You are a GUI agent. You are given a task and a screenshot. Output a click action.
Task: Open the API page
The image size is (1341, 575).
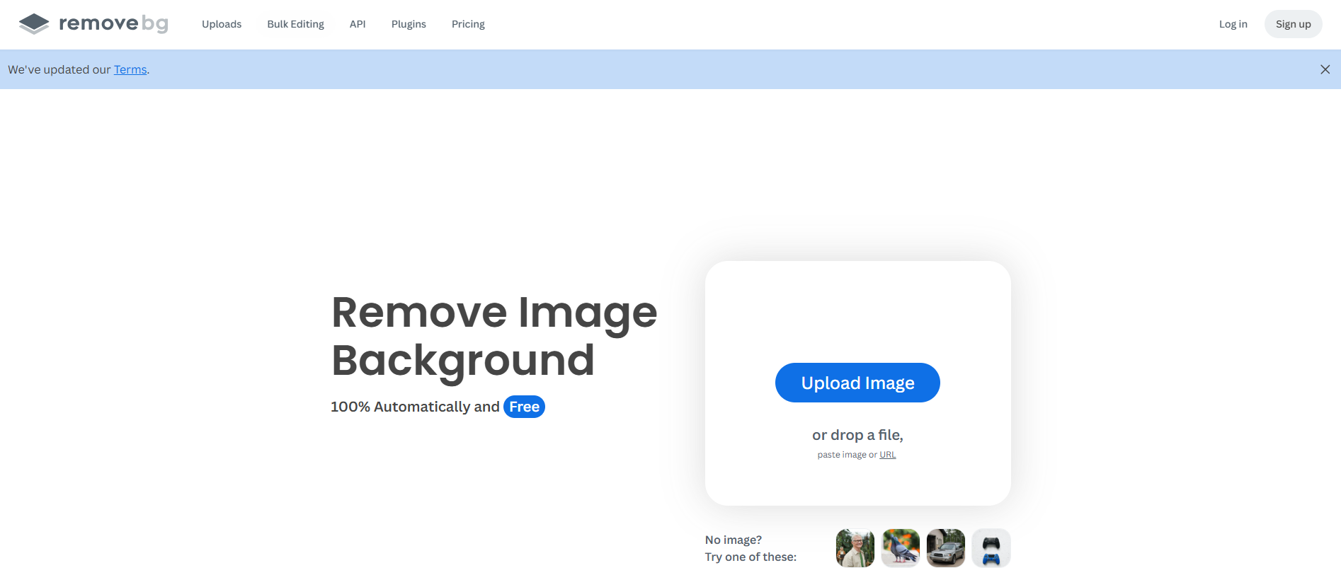click(x=358, y=24)
